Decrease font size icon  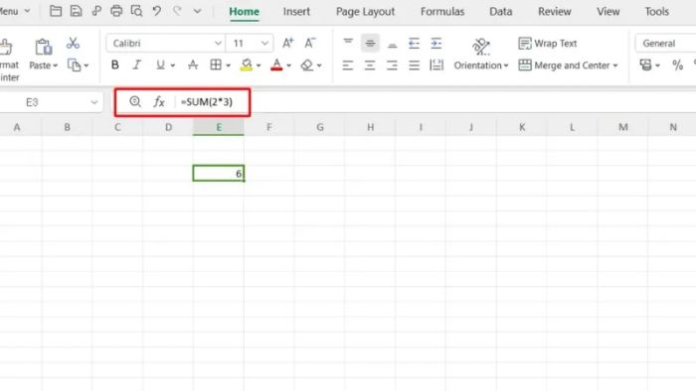click(x=310, y=43)
